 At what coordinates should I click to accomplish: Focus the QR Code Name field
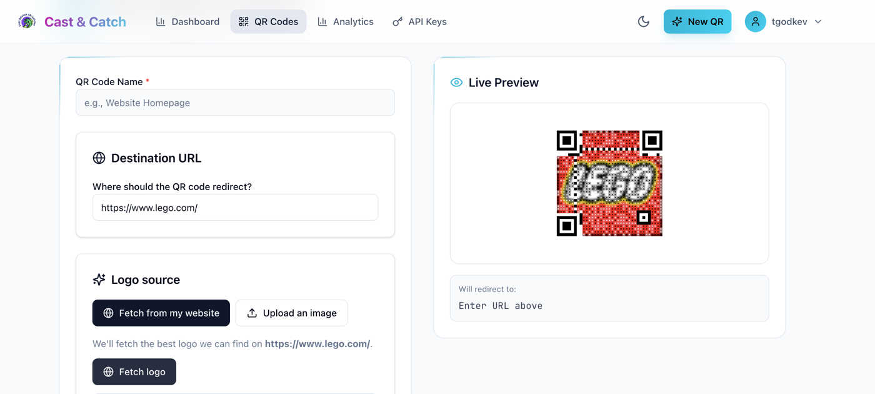coord(235,103)
